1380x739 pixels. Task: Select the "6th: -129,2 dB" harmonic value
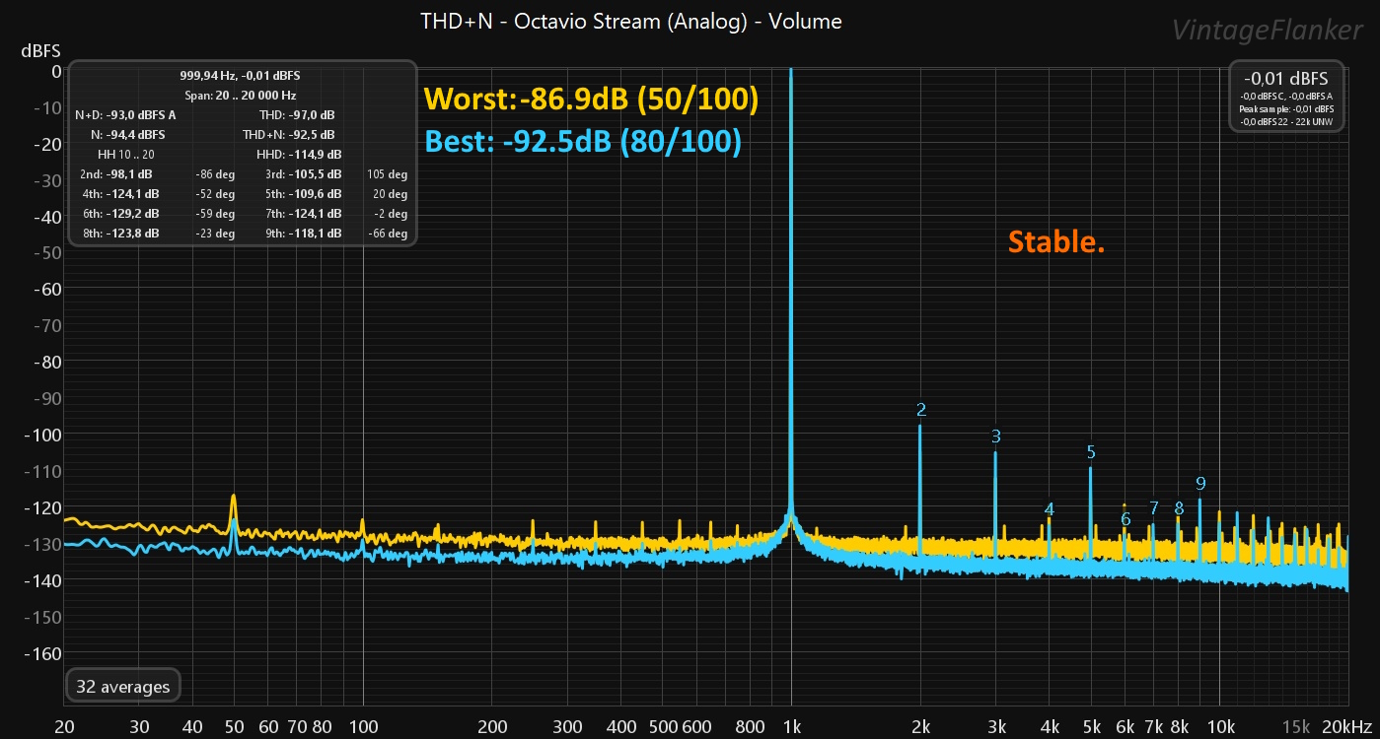(x=120, y=214)
